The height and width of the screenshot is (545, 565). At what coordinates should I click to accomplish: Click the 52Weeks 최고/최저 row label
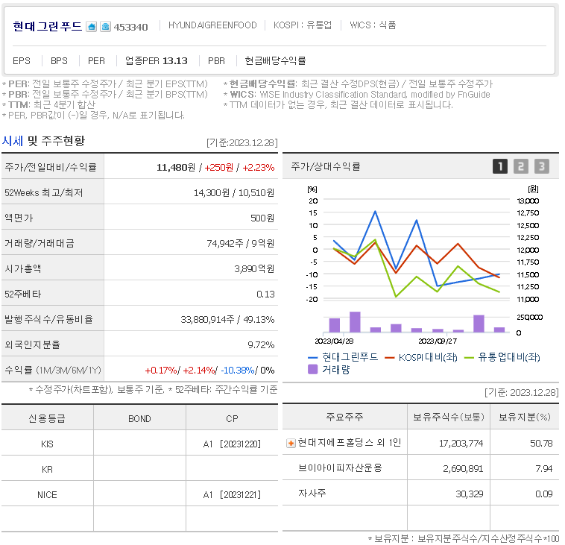43,193
